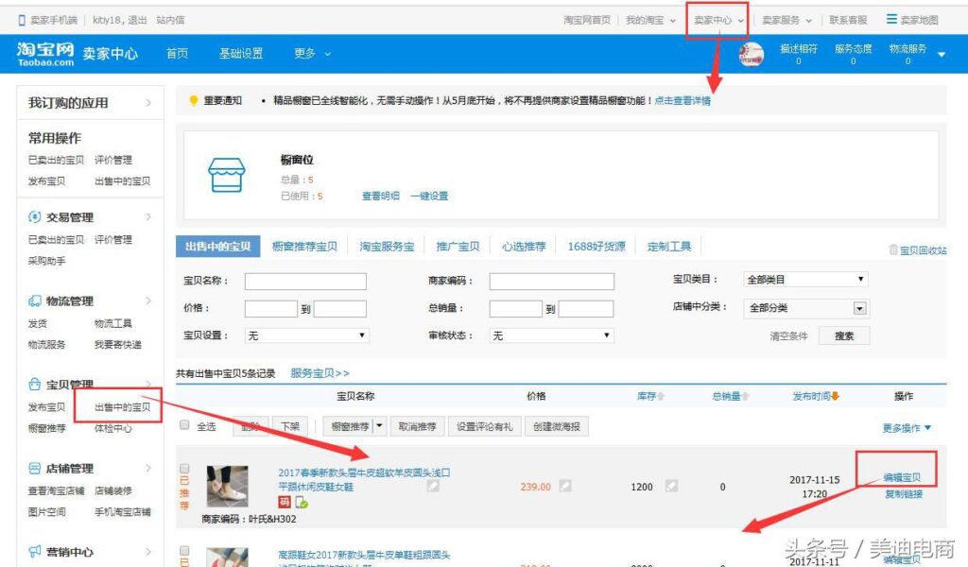The width and height of the screenshot is (968, 567).
Task: Click the green document icon under the first product
Action: click(x=302, y=502)
